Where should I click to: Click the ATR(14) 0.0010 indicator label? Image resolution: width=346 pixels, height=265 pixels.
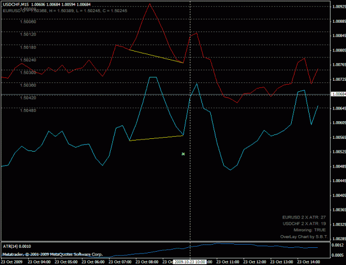click(17, 246)
